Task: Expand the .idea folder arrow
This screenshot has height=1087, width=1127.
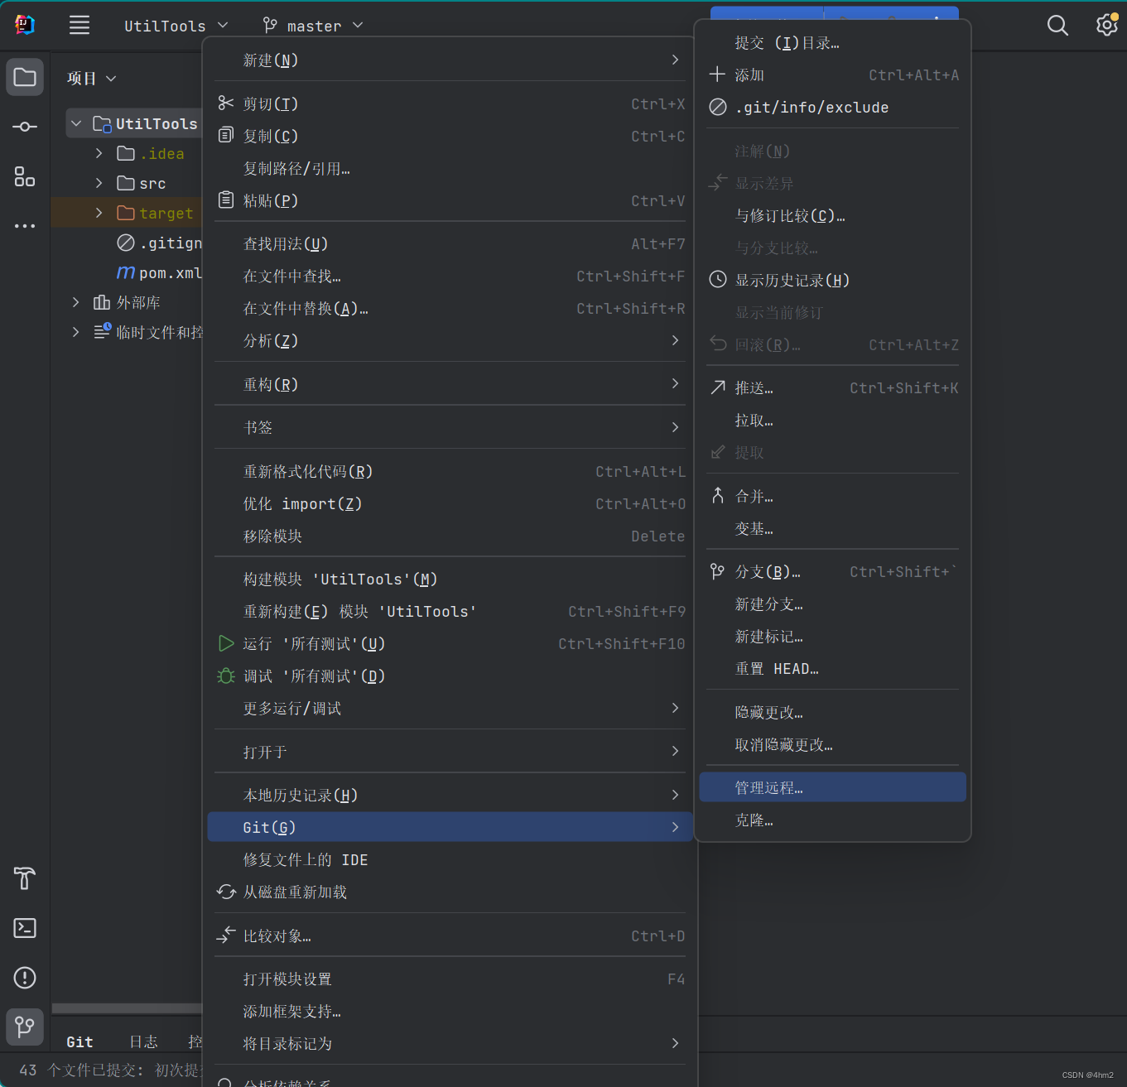Action: 99,153
